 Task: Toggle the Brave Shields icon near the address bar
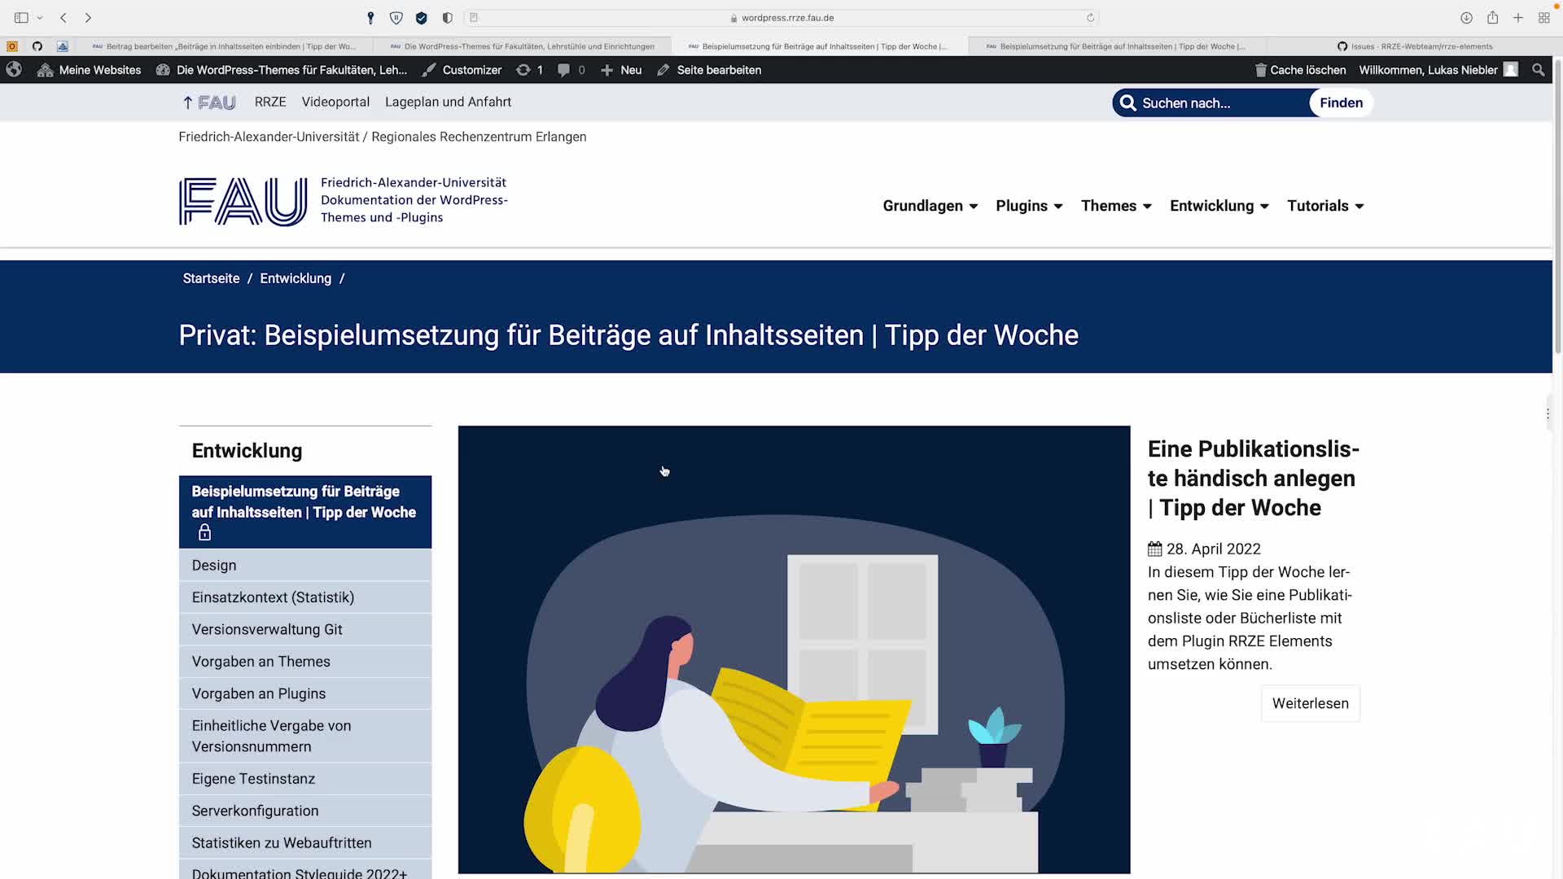click(396, 17)
